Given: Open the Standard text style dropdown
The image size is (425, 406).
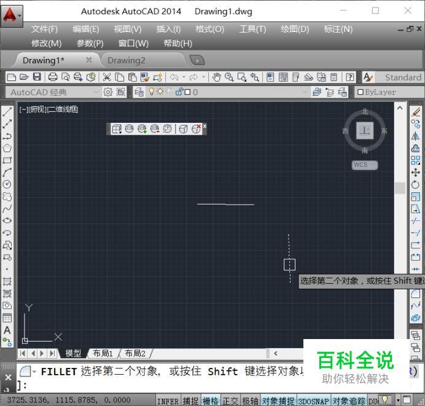Looking at the screenshot, I should (x=400, y=77).
